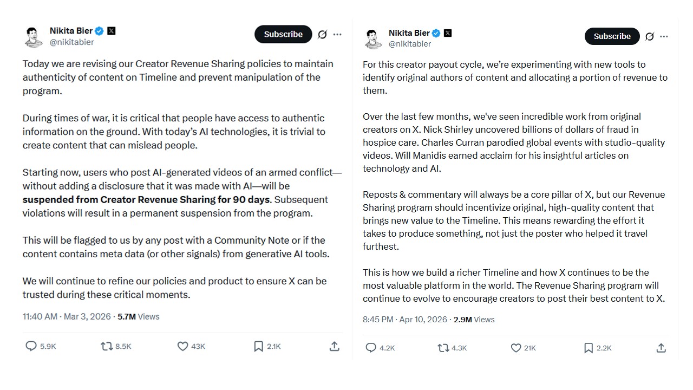Open Grok actions on the March 3 post
Viewport: 693px width, 390px height.
click(x=322, y=34)
